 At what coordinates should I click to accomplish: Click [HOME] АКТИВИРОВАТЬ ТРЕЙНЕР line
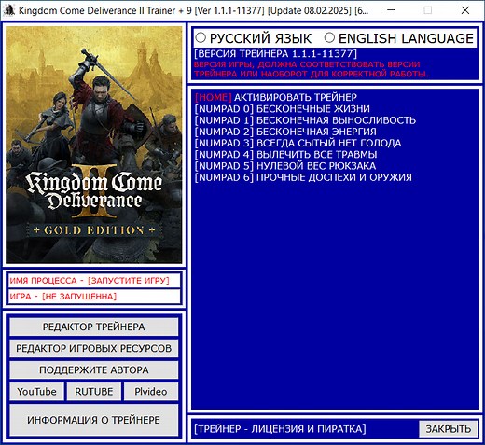click(x=276, y=97)
